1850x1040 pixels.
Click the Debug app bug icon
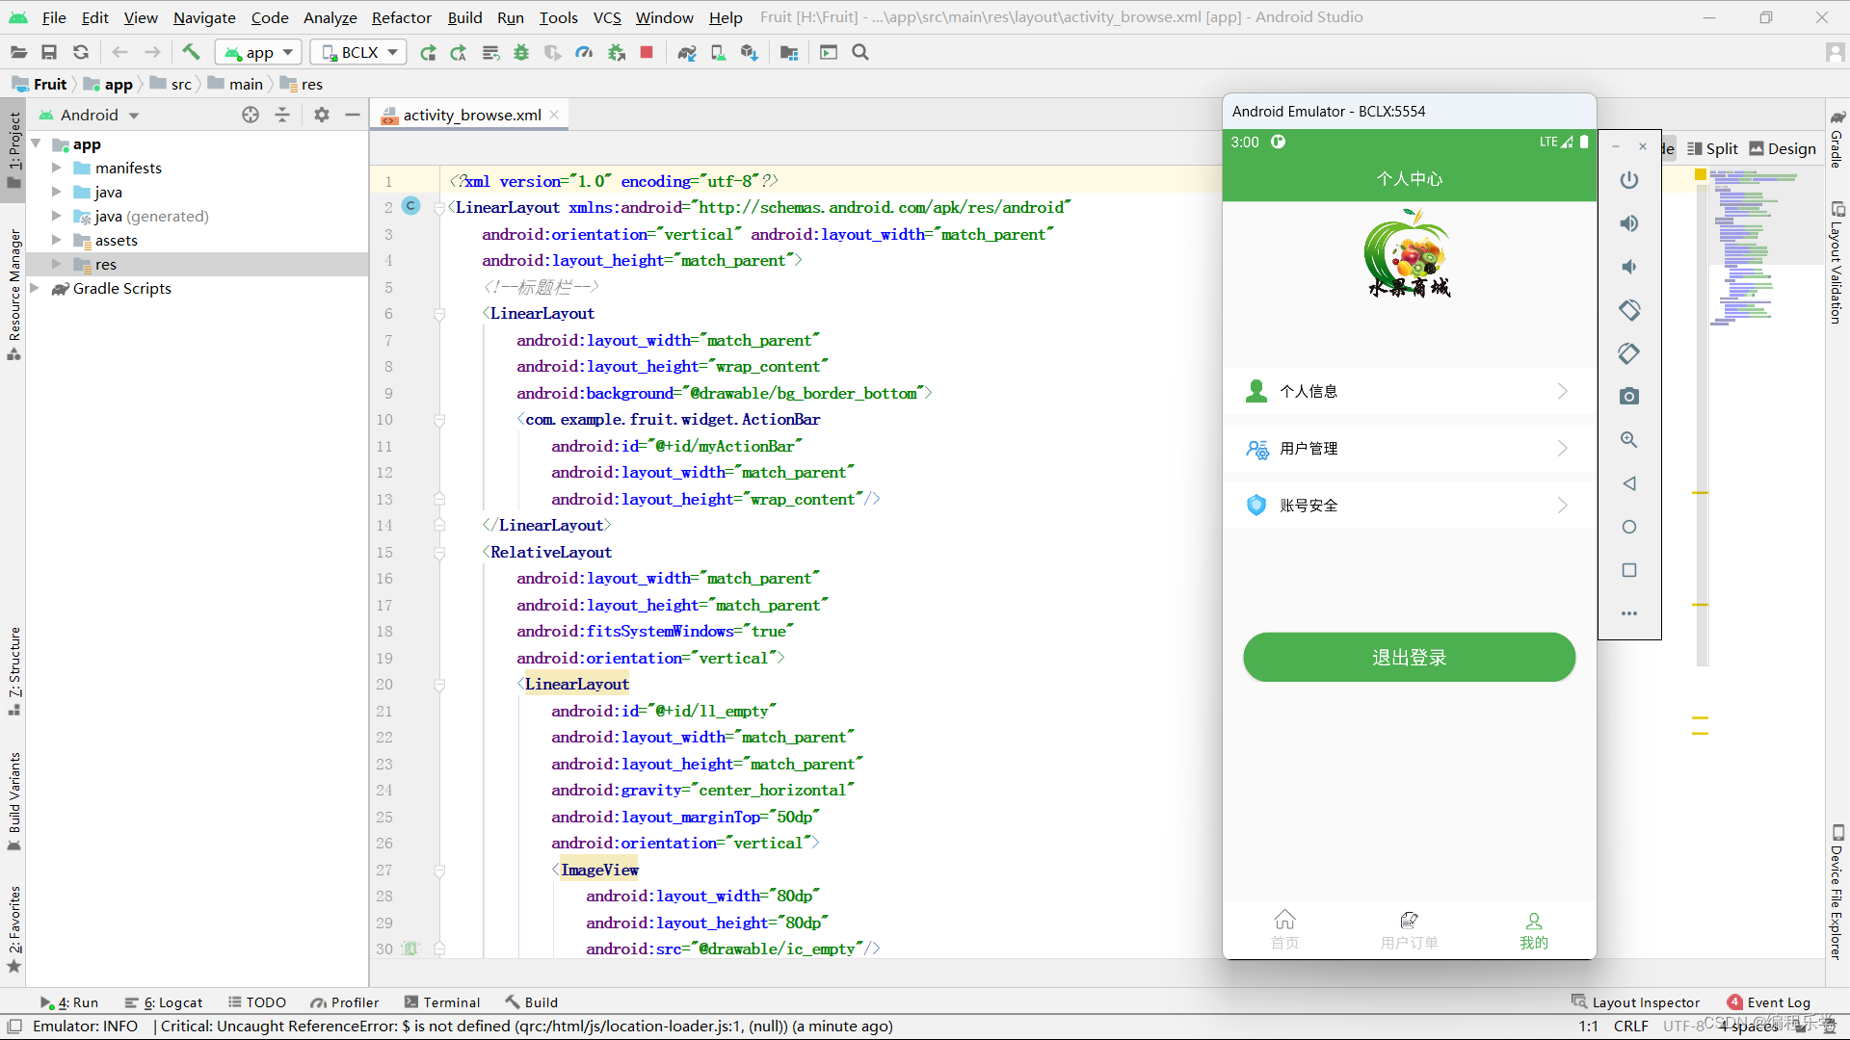(x=521, y=52)
